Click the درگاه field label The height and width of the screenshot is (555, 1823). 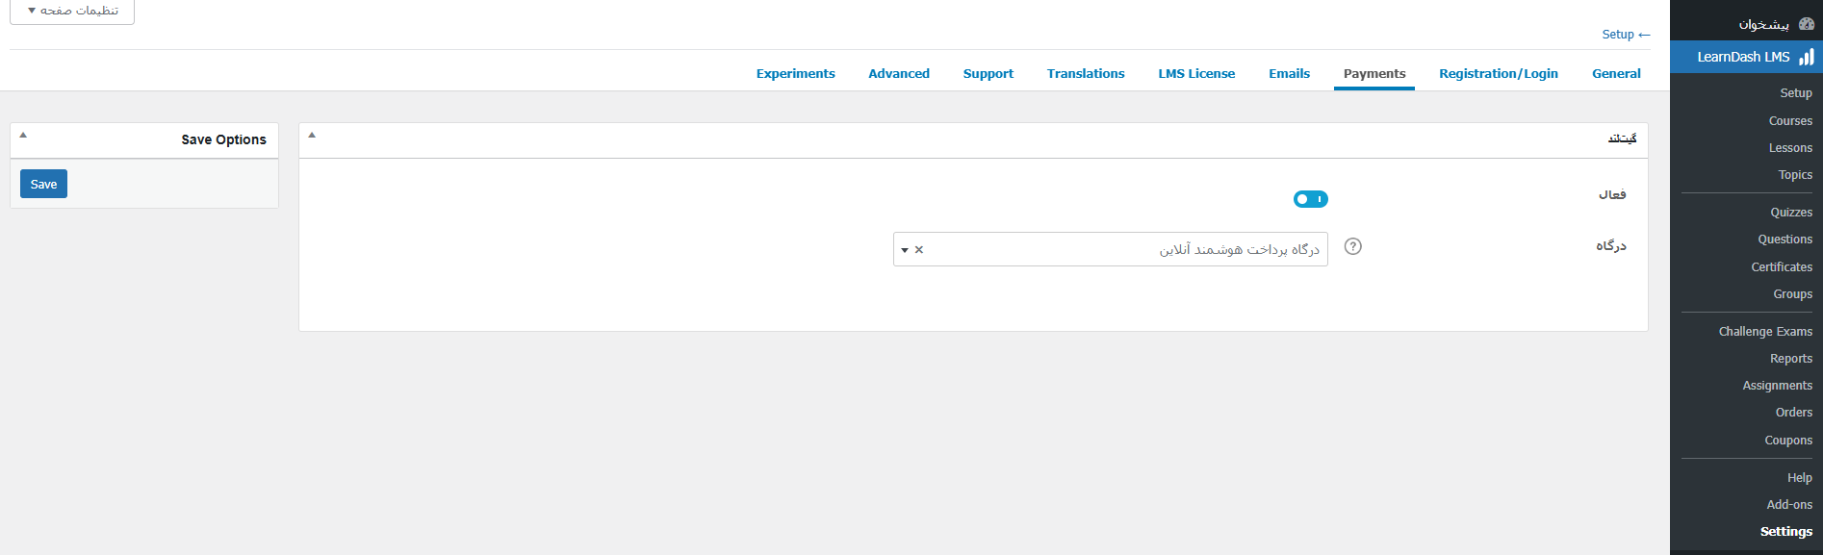point(1611,246)
